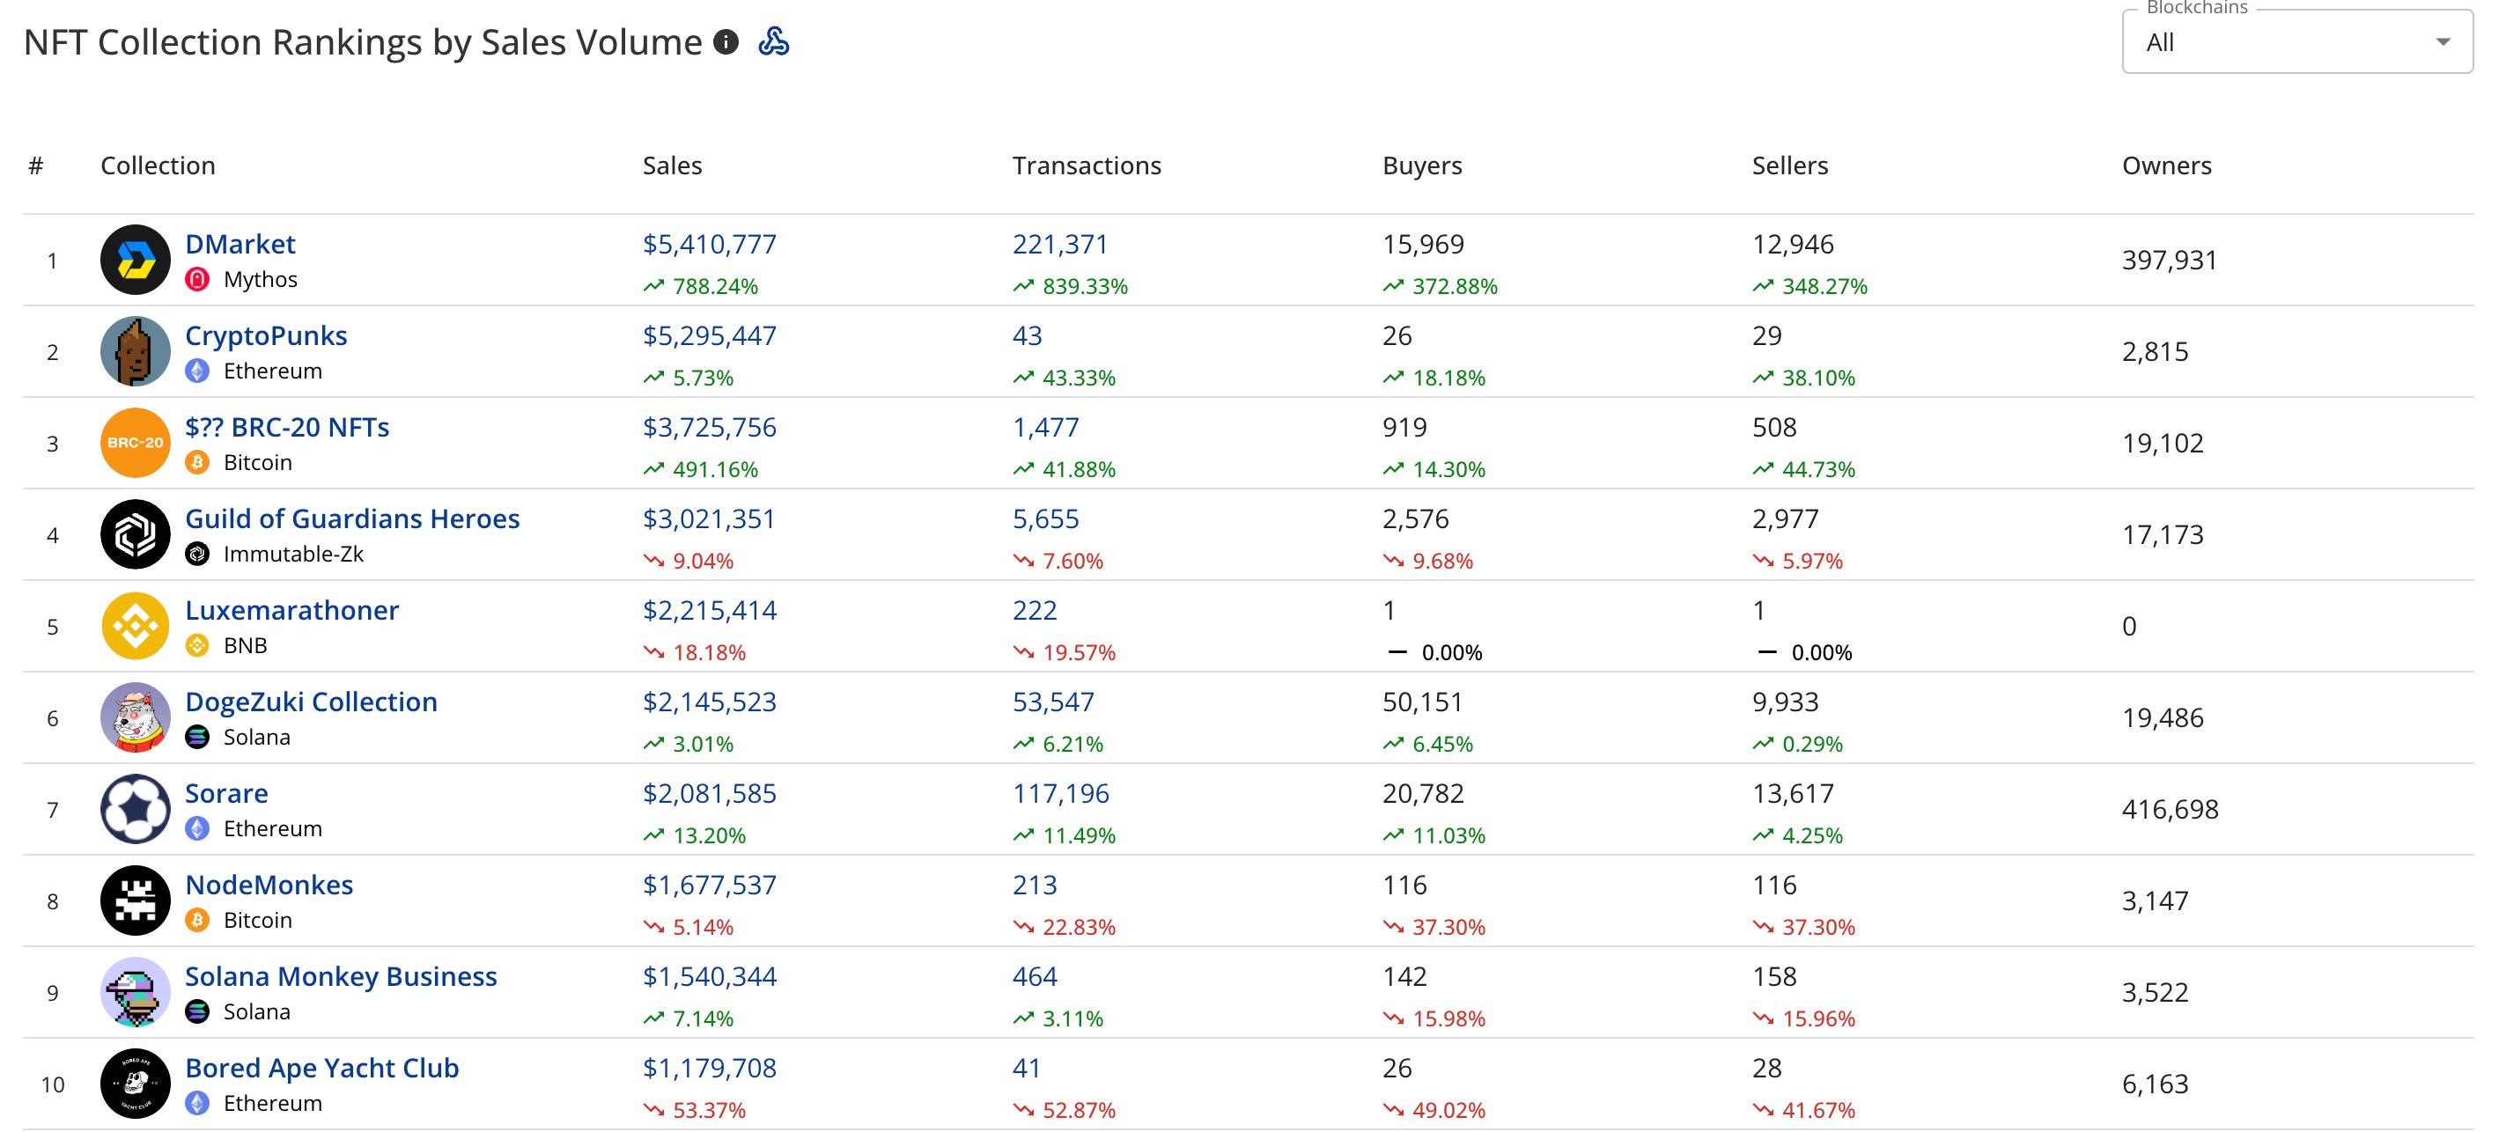
Task: Click the info icon beside the title
Action: pyautogui.click(x=726, y=42)
